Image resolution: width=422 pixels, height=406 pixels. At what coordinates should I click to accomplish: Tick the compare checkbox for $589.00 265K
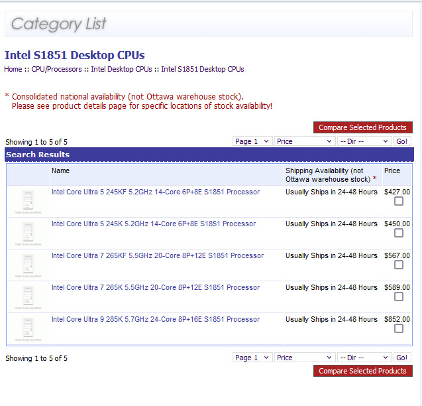tap(399, 297)
